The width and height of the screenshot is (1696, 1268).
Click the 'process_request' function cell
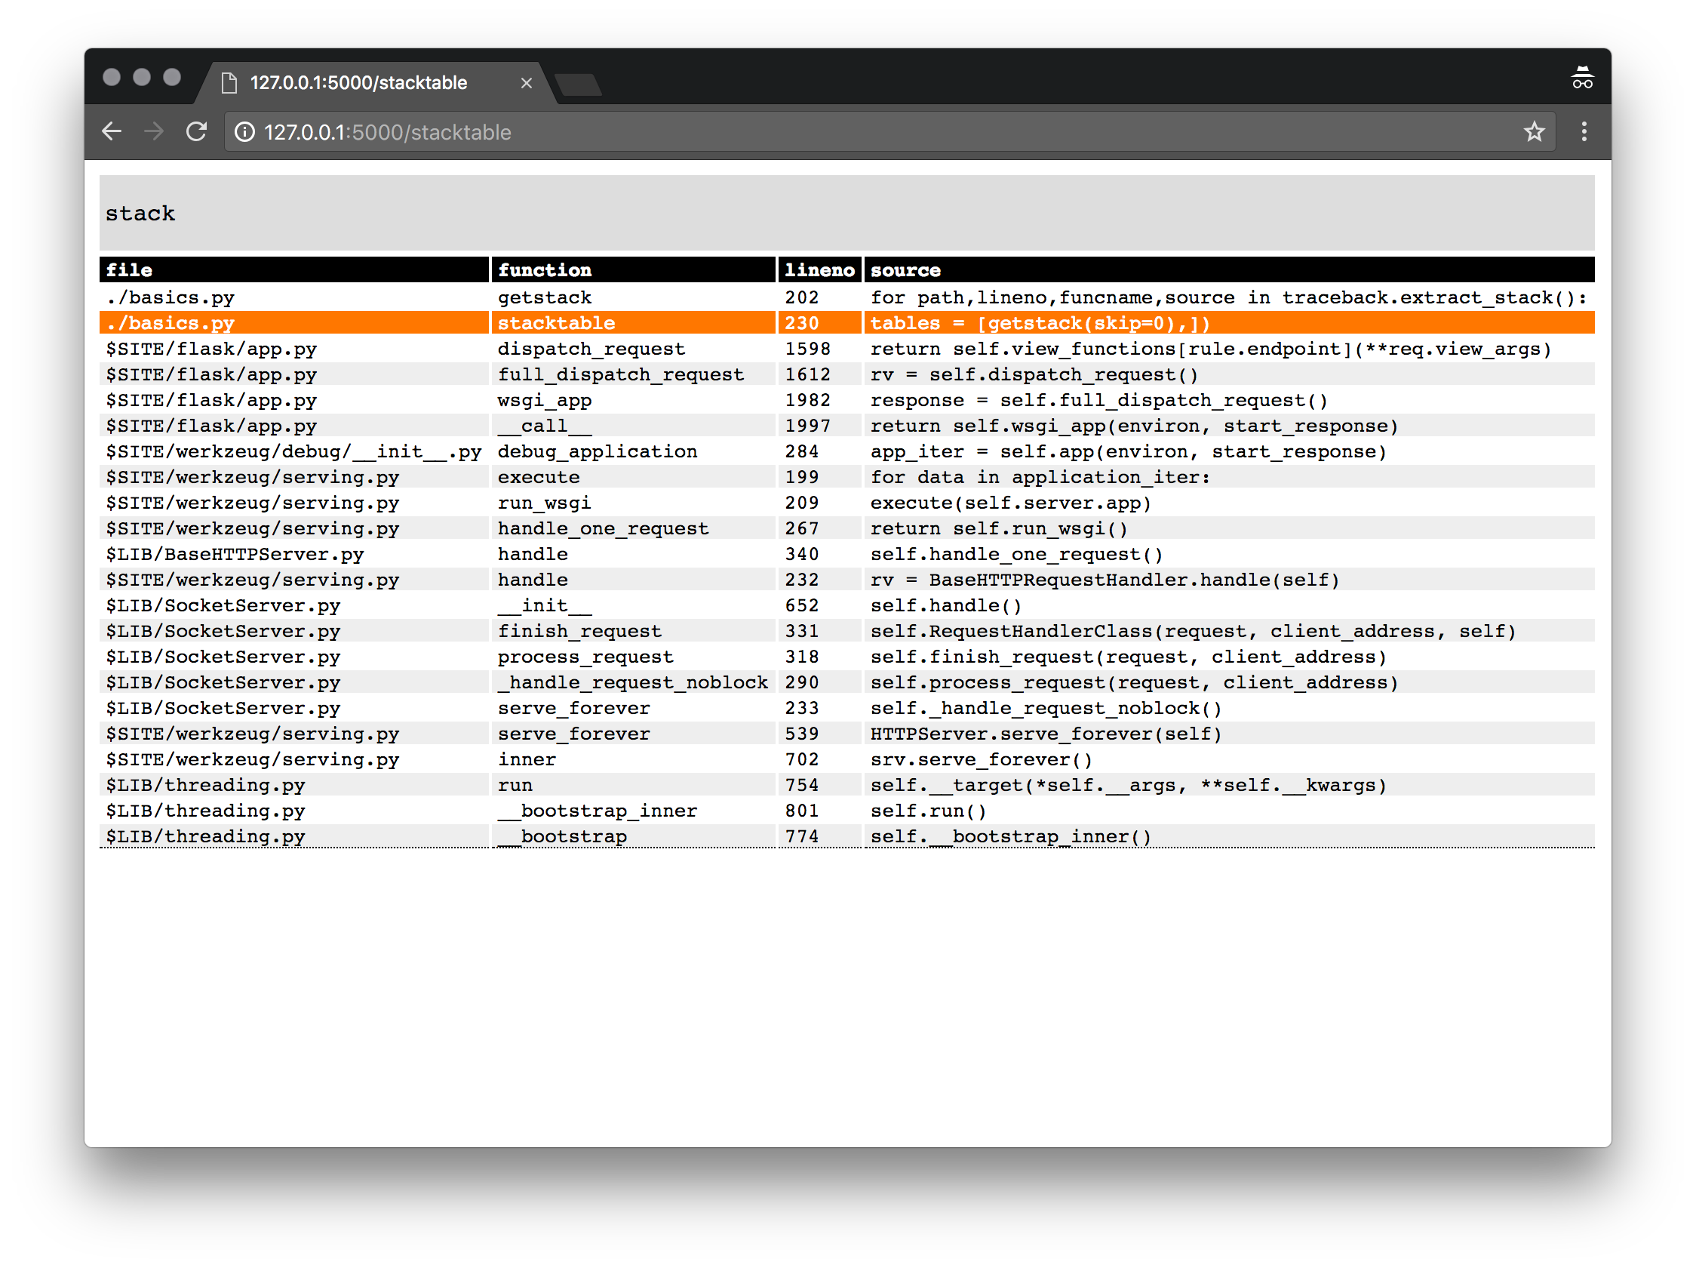click(x=633, y=657)
